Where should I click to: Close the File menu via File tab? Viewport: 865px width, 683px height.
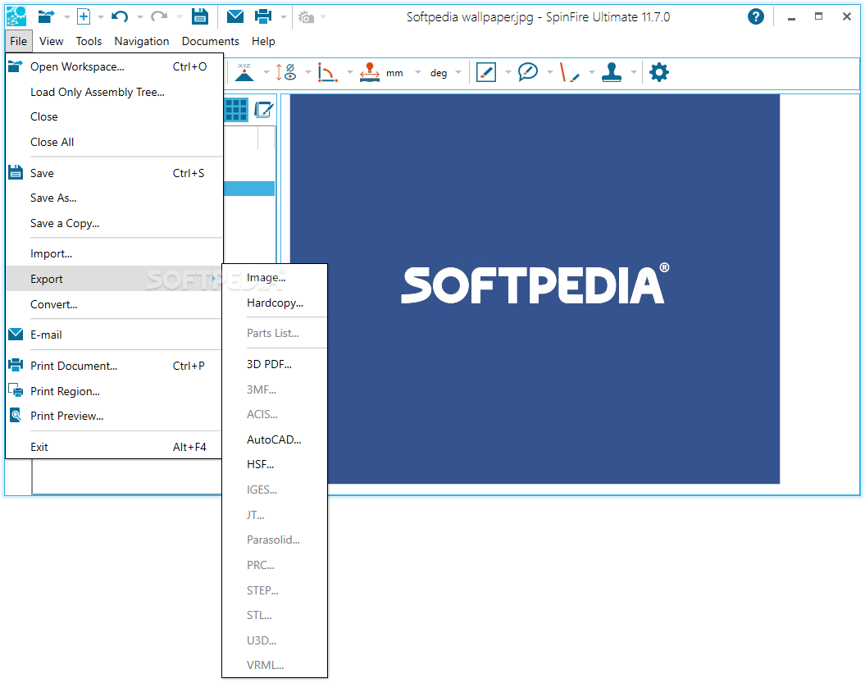point(18,41)
